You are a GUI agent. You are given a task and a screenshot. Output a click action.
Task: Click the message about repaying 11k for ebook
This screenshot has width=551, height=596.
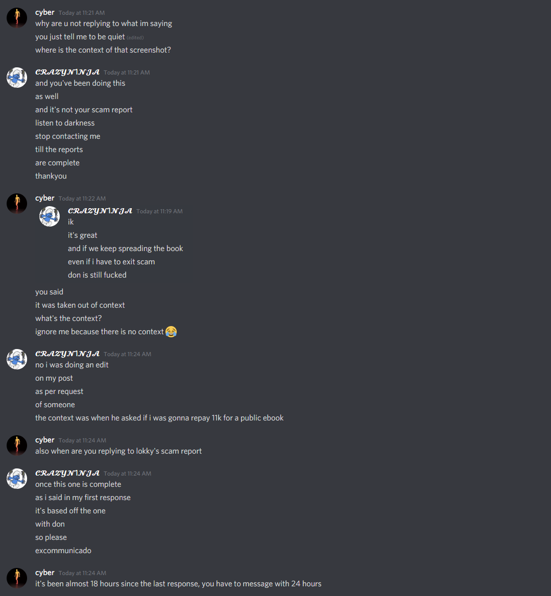pyautogui.click(x=159, y=418)
